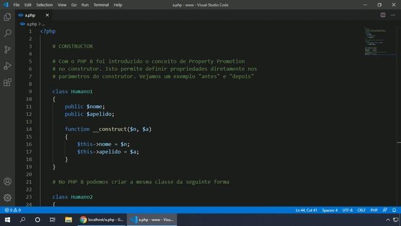
Task: Show the errors and warnings count
Action: [13, 210]
